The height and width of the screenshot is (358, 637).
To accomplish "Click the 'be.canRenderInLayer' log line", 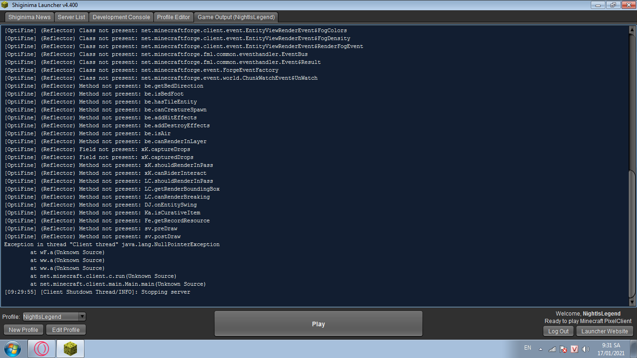I will tap(105, 141).
